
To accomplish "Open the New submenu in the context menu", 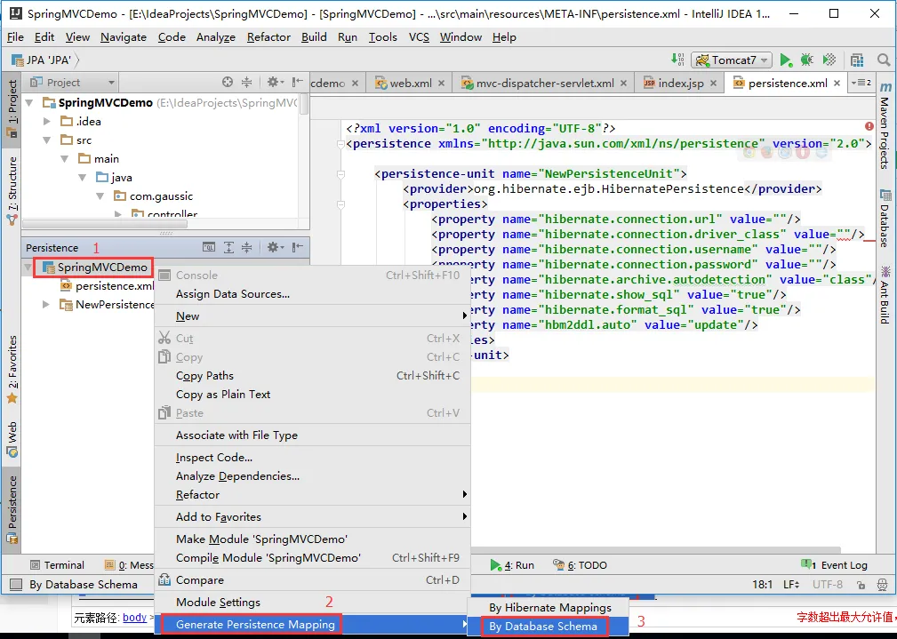I will point(312,316).
